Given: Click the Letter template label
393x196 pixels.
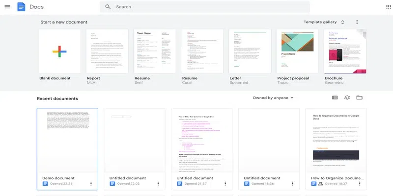Looking at the screenshot, I should [235, 78].
